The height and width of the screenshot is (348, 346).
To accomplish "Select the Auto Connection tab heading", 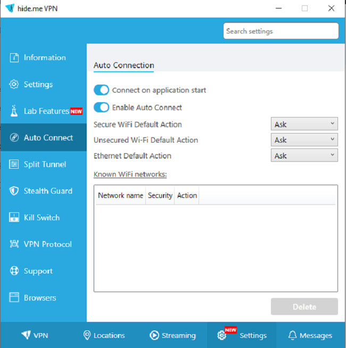I will click(x=123, y=65).
